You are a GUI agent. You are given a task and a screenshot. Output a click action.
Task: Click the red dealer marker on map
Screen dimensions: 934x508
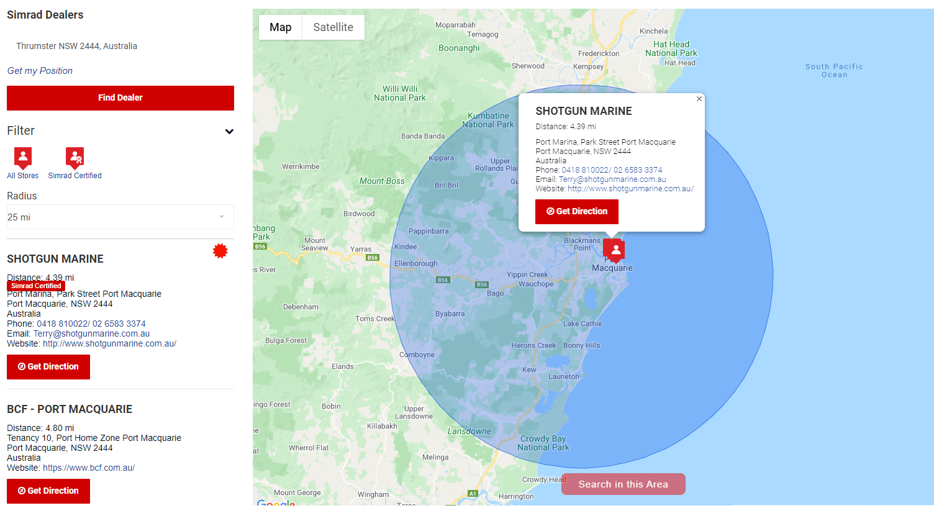[x=615, y=250]
